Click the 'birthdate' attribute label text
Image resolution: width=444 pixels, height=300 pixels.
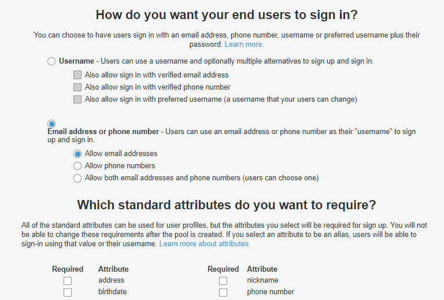coord(112,292)
